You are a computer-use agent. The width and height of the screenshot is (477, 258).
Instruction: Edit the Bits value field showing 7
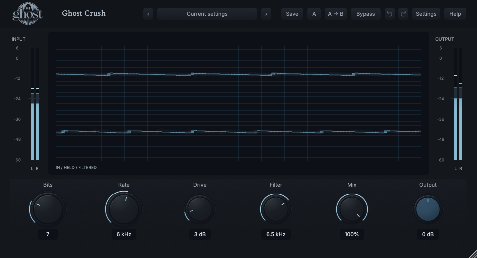pos(48,234)
